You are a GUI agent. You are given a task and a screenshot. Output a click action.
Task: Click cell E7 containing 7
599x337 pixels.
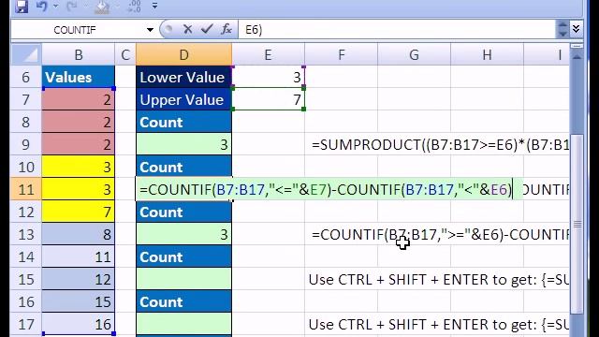(x=269, y=100)
